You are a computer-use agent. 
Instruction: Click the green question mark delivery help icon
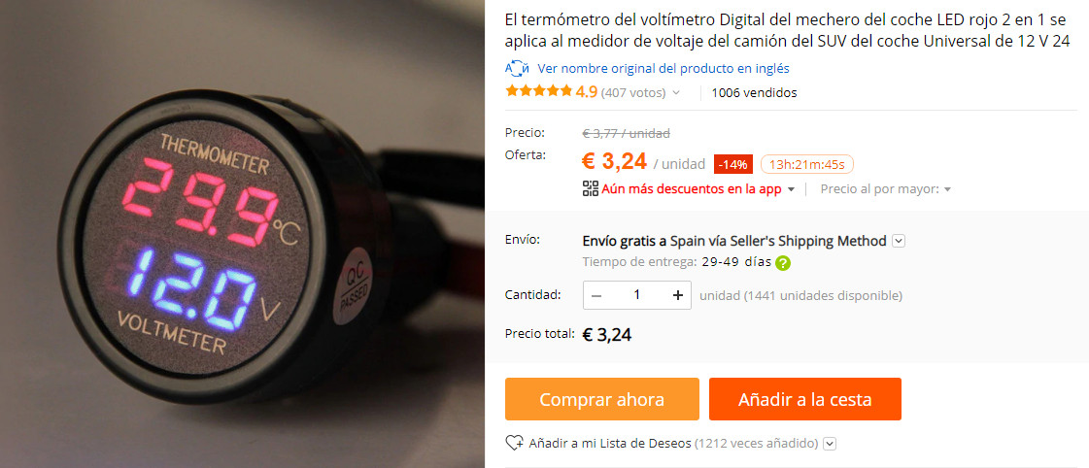[783, 263]
